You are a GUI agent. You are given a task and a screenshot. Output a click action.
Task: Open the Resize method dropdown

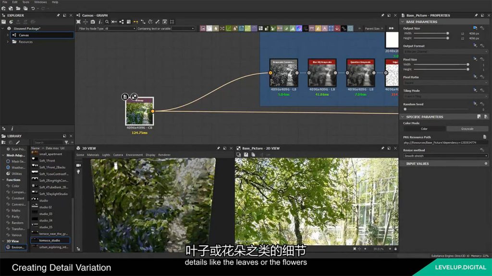pyautogui.click(x=445, y=156)
